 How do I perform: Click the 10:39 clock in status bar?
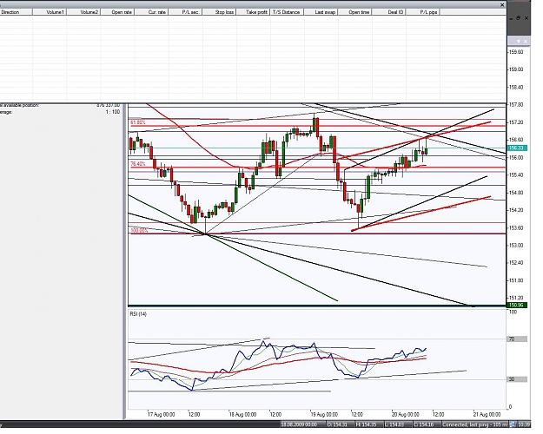click(x=525, y=424)
